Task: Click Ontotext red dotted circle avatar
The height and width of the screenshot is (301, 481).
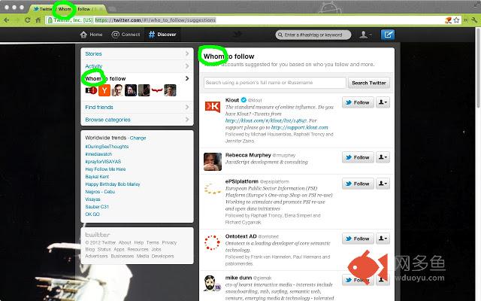Action: (213, 242)
